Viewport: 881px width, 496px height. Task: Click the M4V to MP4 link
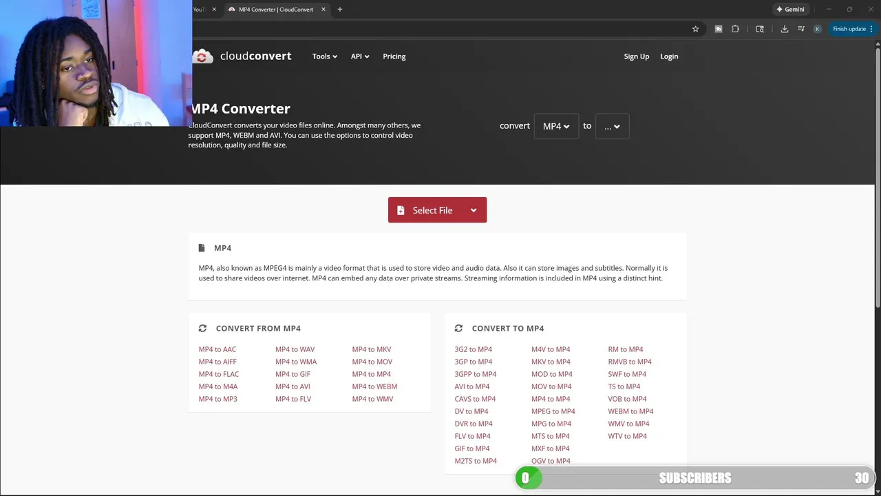[x=551, y=349]
